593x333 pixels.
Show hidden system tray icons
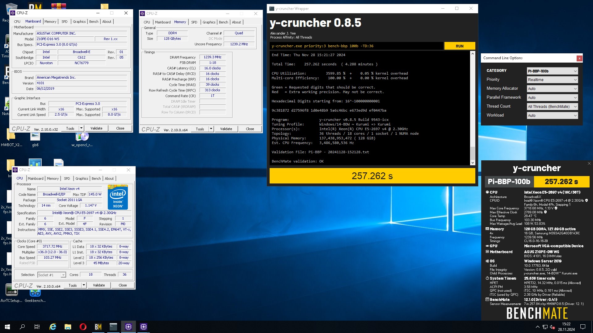click(537, 327)
